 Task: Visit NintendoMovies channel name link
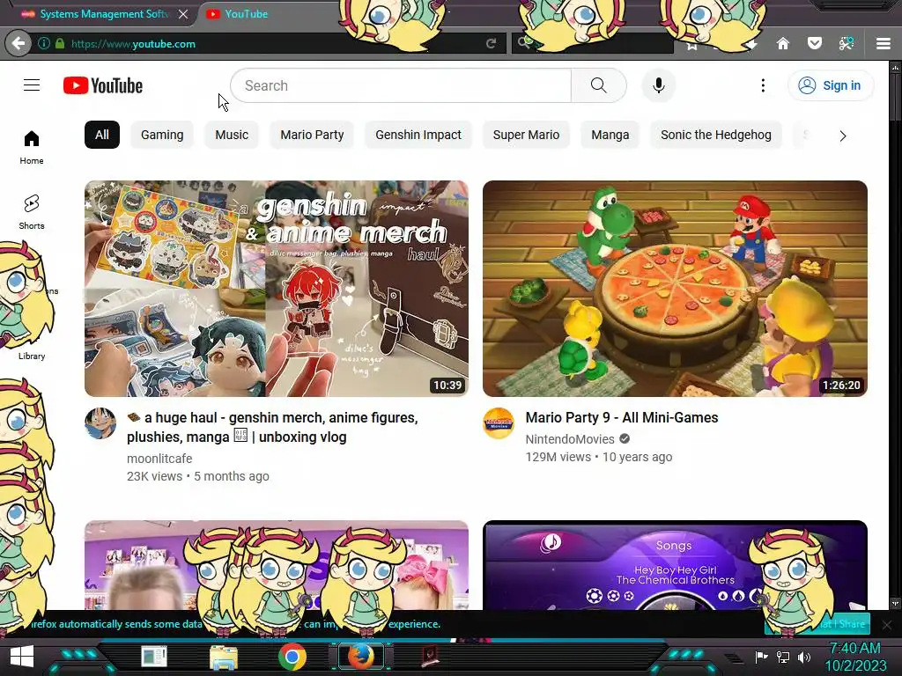tap(570, 439)
